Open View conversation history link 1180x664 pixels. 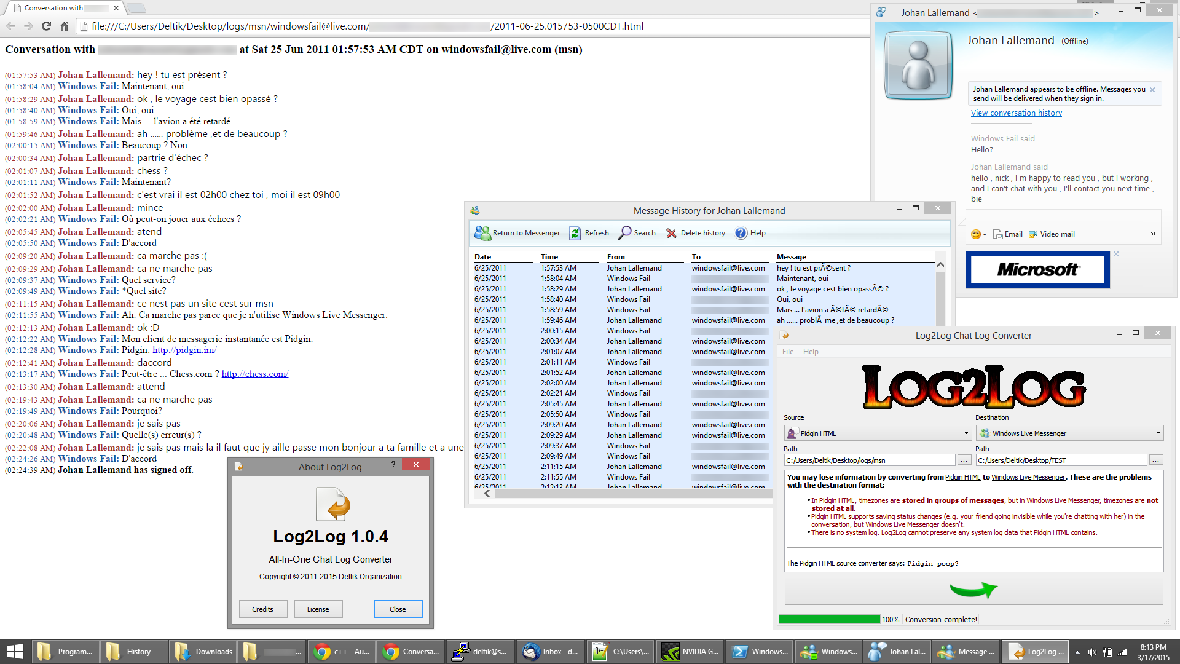tap(1016, 113)
